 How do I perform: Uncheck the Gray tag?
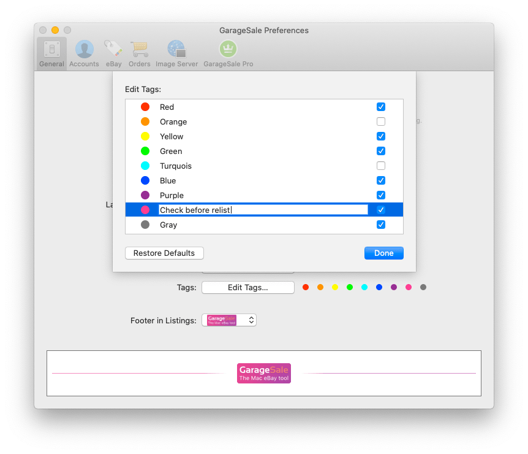click(381, 225)
